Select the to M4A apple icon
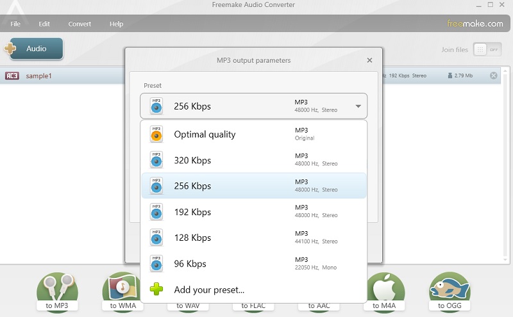 pos(385,289)
